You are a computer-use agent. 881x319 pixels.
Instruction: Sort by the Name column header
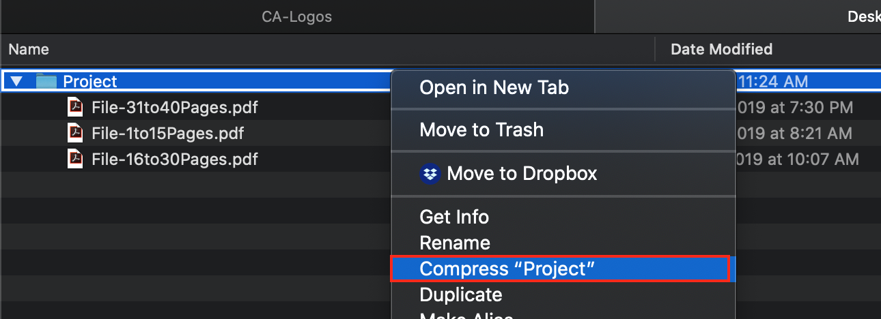pos(29,49)
